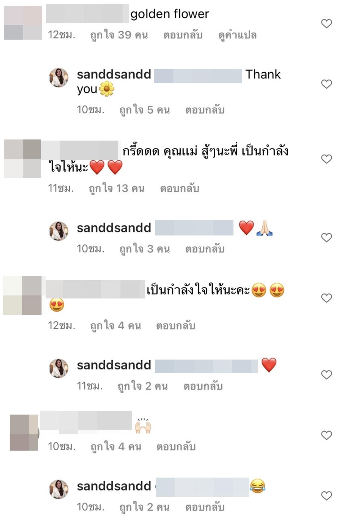Reply to the golden flower comment
The height and width of the screenshot is (529, 352).
tap(183, 35)
